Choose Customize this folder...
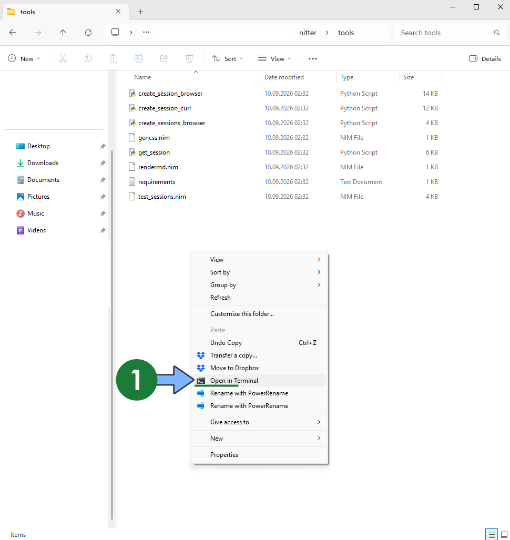Image resolution: width=510 pixels, height=540 pixels. 259,314
